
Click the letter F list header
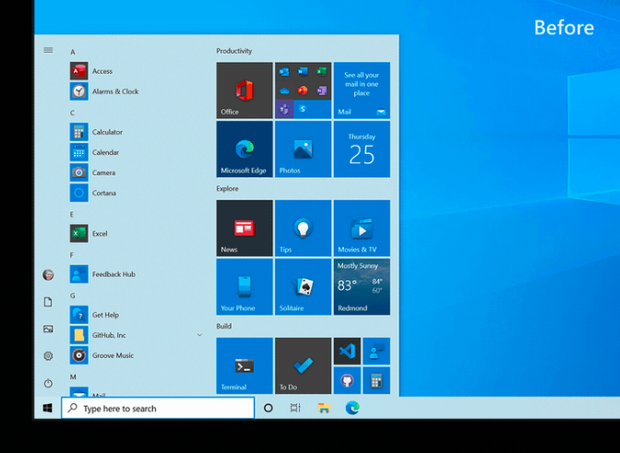point(72,256)
